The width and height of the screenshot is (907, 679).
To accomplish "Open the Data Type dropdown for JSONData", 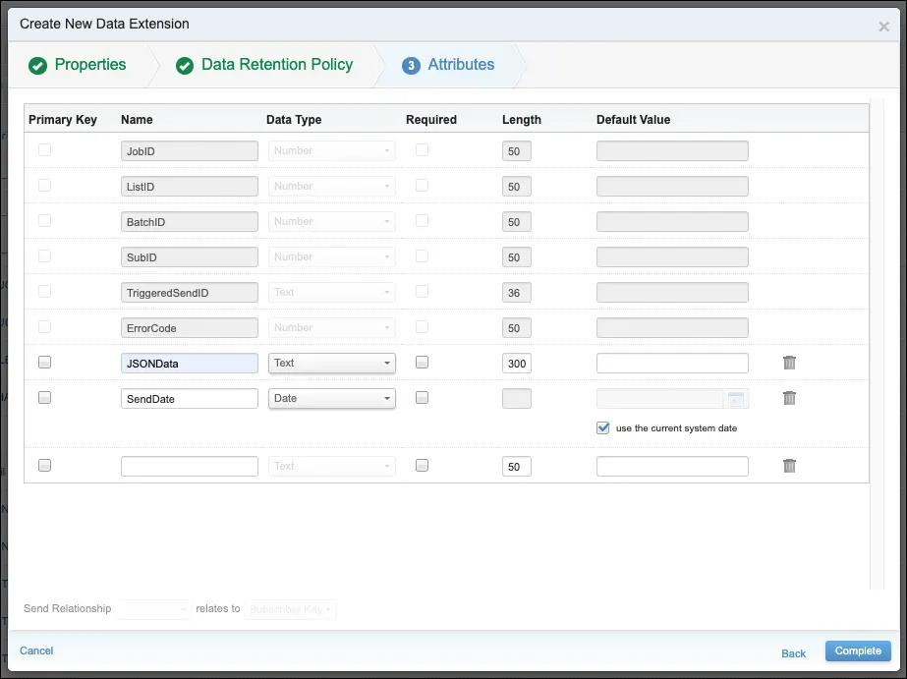I will click(331, 362).
